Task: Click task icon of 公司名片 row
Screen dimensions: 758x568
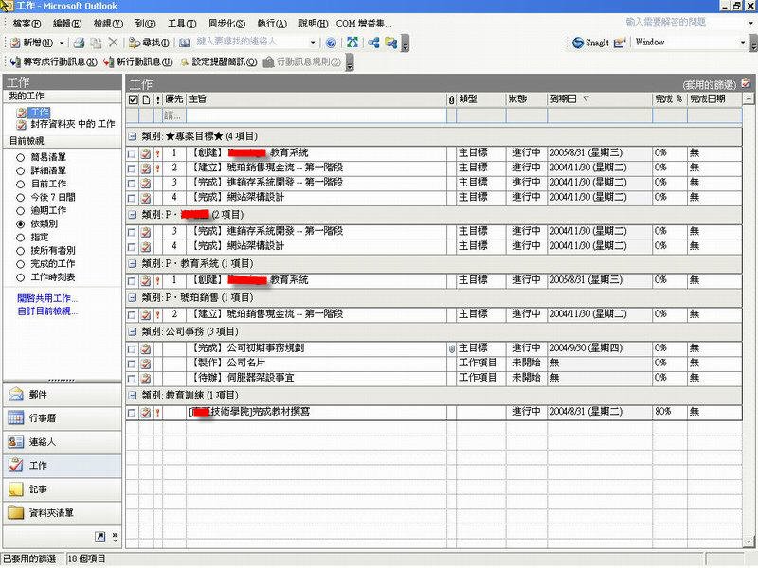Action: 146,364
